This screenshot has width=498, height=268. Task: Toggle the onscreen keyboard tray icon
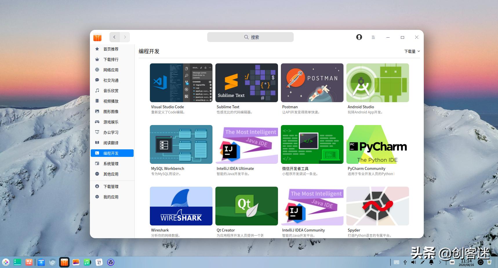(x=397, y=262)
